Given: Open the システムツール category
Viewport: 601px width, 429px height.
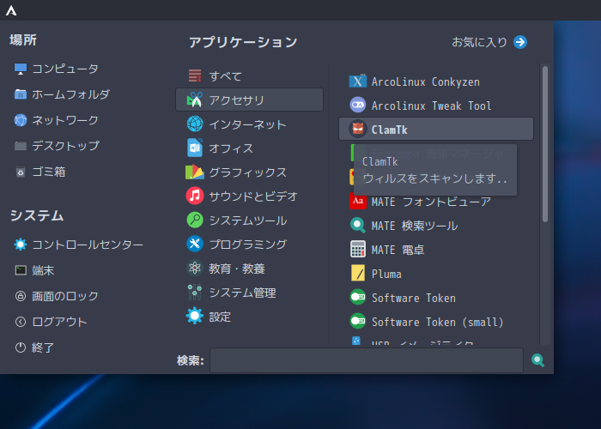Looking at the screenshot, I should (249, 220).
